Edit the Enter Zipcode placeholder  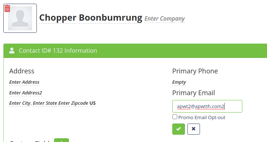73,103
